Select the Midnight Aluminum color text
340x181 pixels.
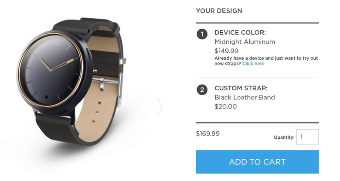click(245, 42)
